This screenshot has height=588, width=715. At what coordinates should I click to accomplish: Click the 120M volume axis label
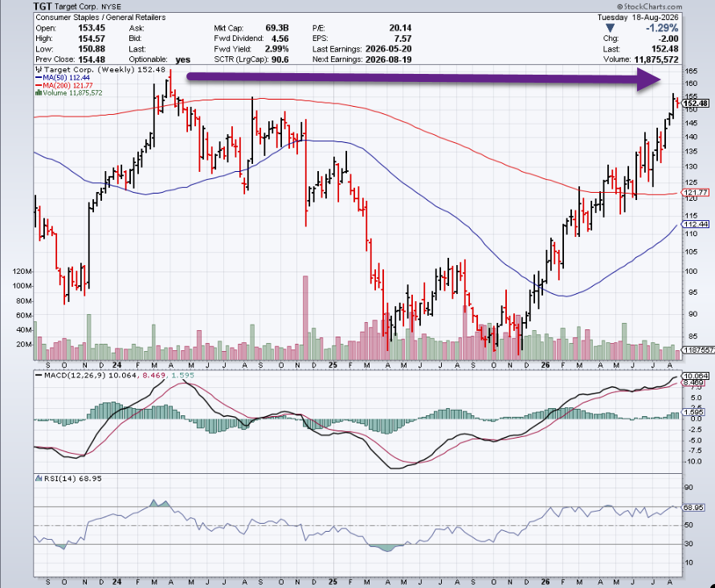[x=22, y=272]
